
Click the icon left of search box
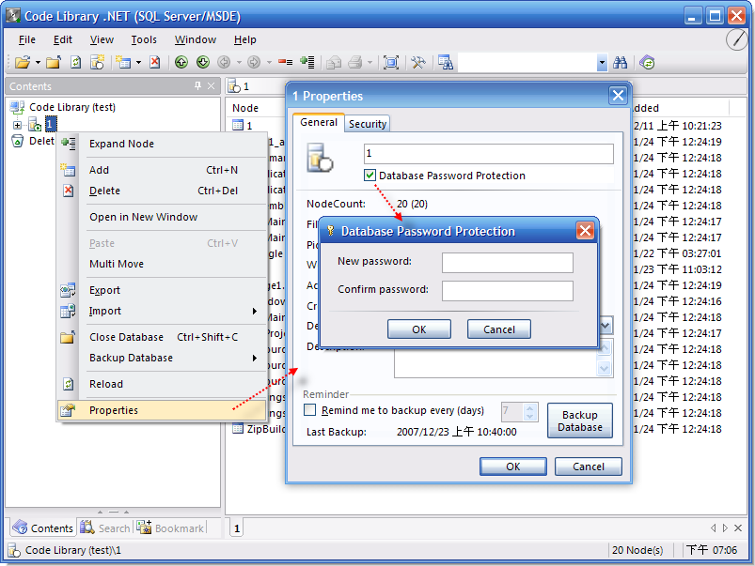click(x=446, y=62)
